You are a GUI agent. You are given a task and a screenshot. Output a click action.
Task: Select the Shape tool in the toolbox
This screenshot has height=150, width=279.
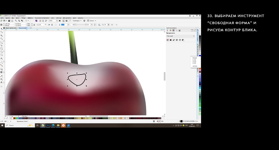pos(2,32)
